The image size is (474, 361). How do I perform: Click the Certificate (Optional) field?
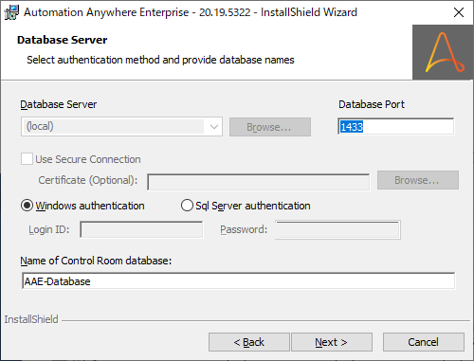(258, 182)
